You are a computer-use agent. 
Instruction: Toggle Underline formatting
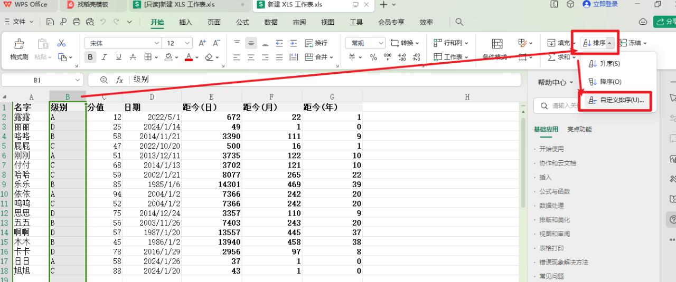(x=119, y=57)
